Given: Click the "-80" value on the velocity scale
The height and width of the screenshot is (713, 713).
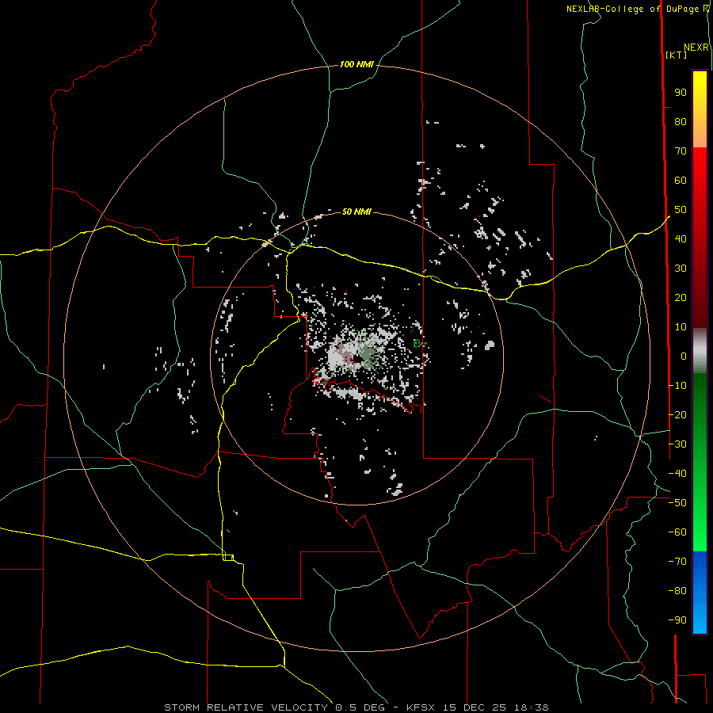Looking at the screenshot, I should pos(677,591).
